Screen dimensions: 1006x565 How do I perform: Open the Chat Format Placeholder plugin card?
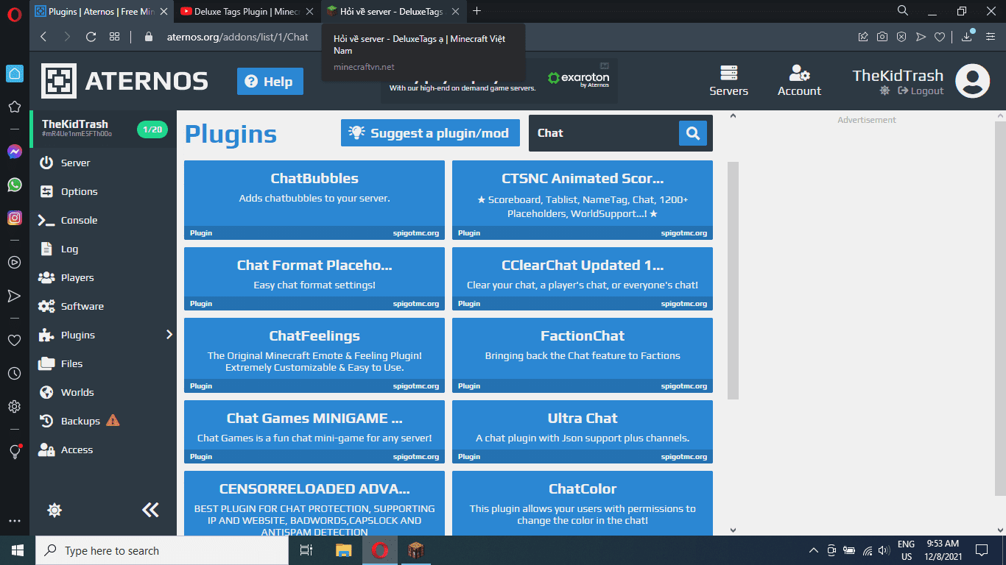[x=314, y=279]
